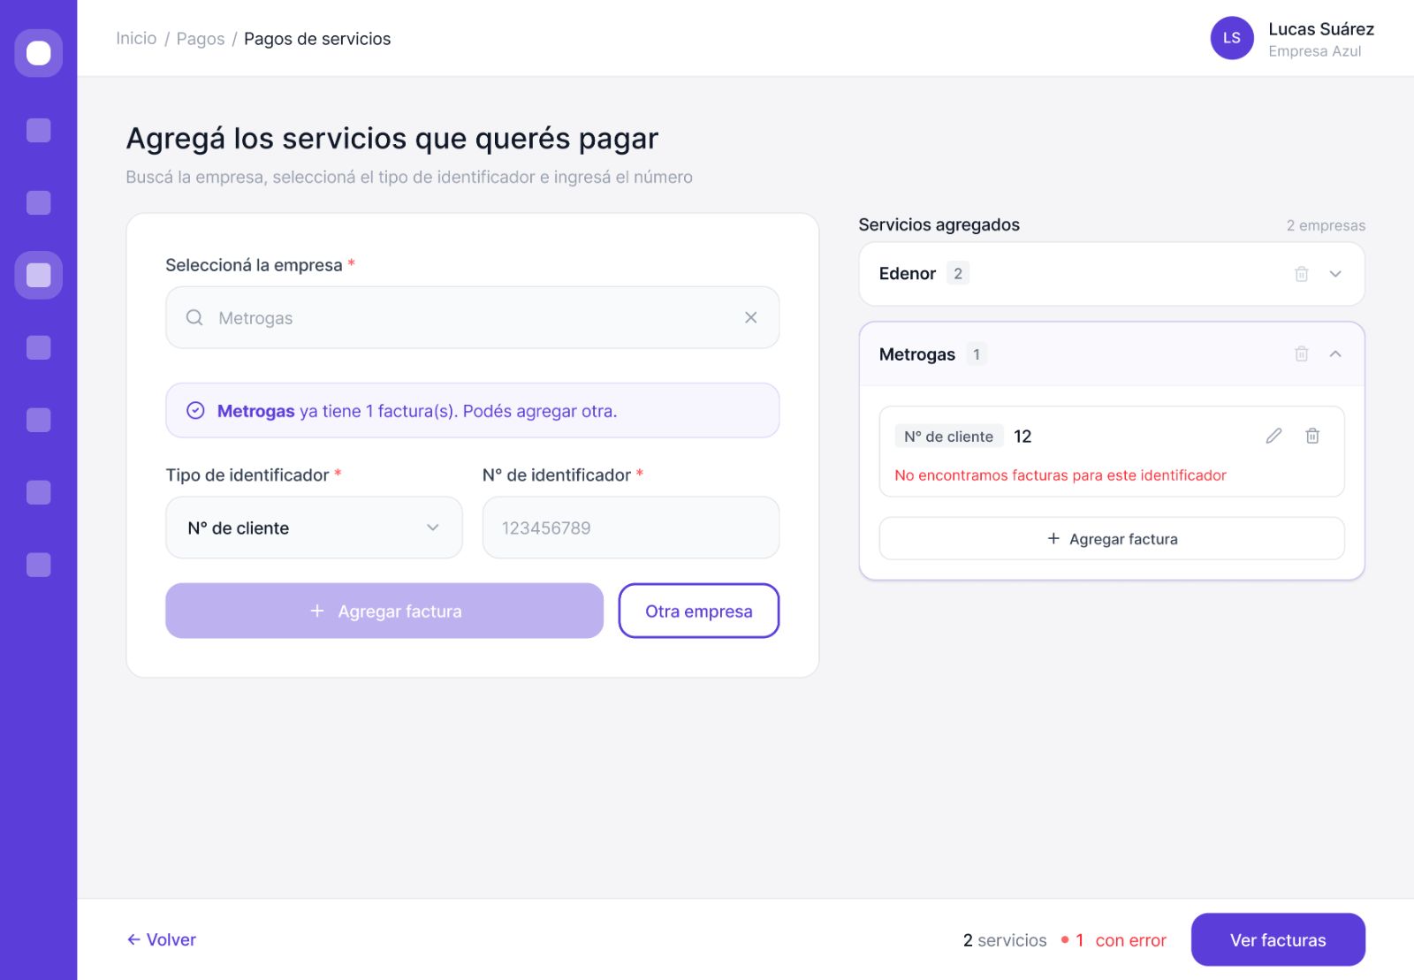Click the LS user avatar
The width and height of the screenshot is (1414, 980).
coord(1232,38)
